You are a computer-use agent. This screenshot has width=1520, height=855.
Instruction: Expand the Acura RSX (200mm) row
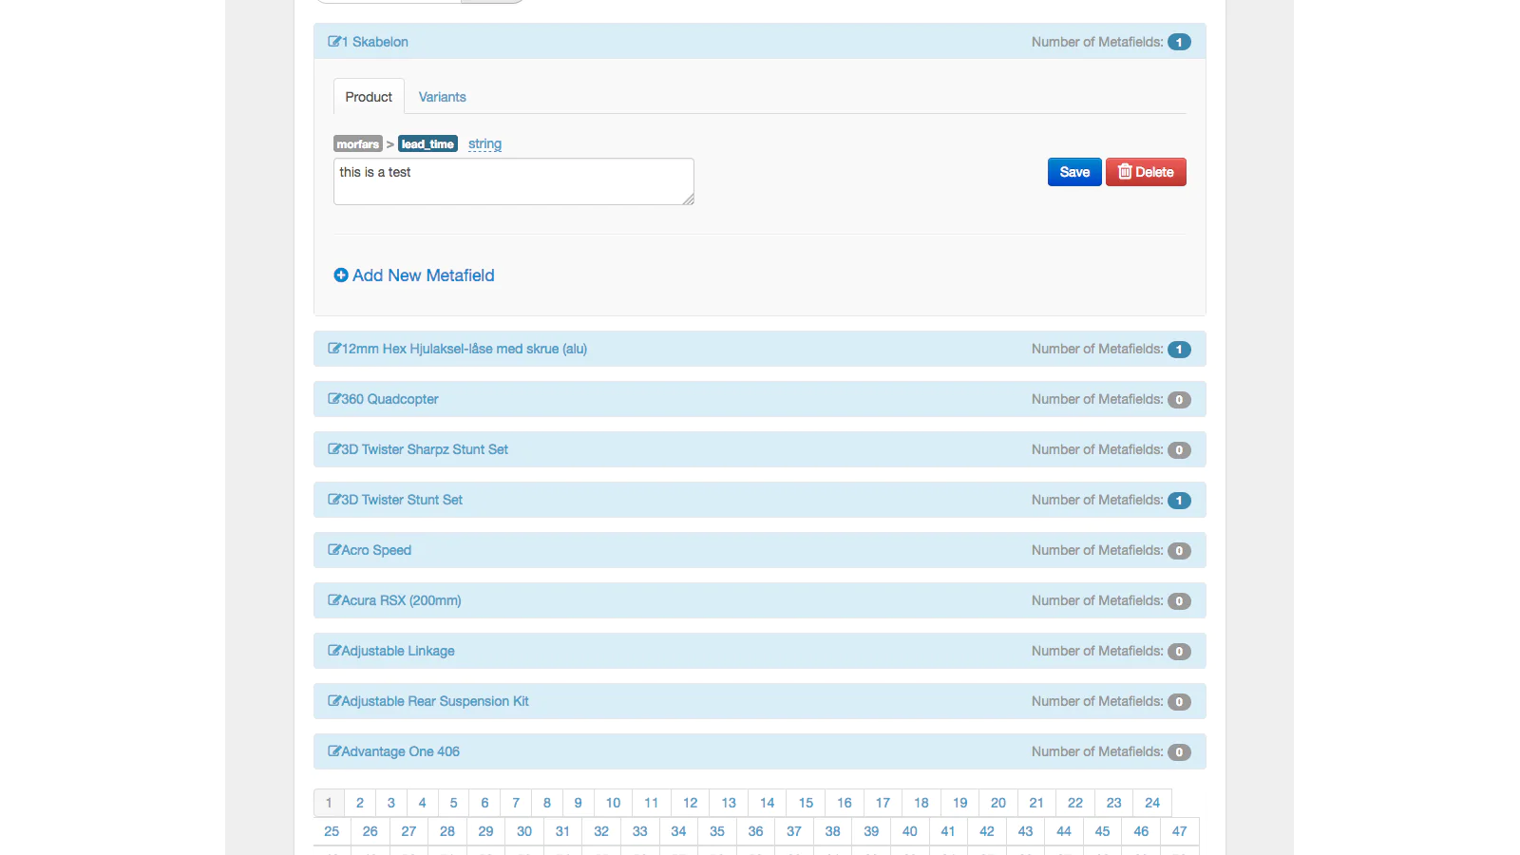[x=760, y=600]
